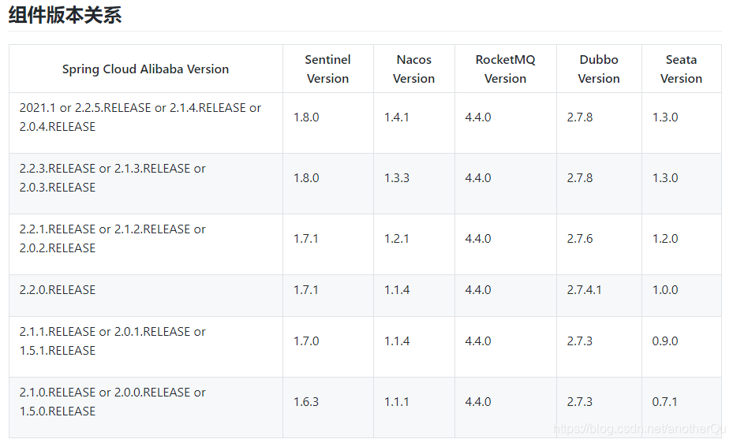Click the Sentinel version 1.6.3 cell
The width and height of the screenshot is (733, 443).
[327, 408]
